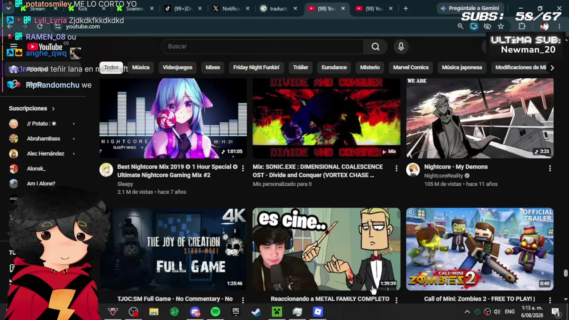Click the YouTube search magnifier button
569x320 pixels.
[x=376, y=47]
